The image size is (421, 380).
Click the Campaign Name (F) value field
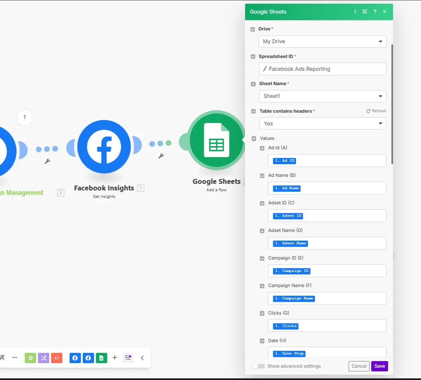pyautogui.click(x=327, y=298)
